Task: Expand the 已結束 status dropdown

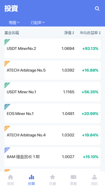Action: (38, 23)
